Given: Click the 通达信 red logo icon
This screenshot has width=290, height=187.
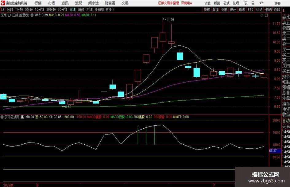Looking at the screenshot, I should [x=3, y=3].
